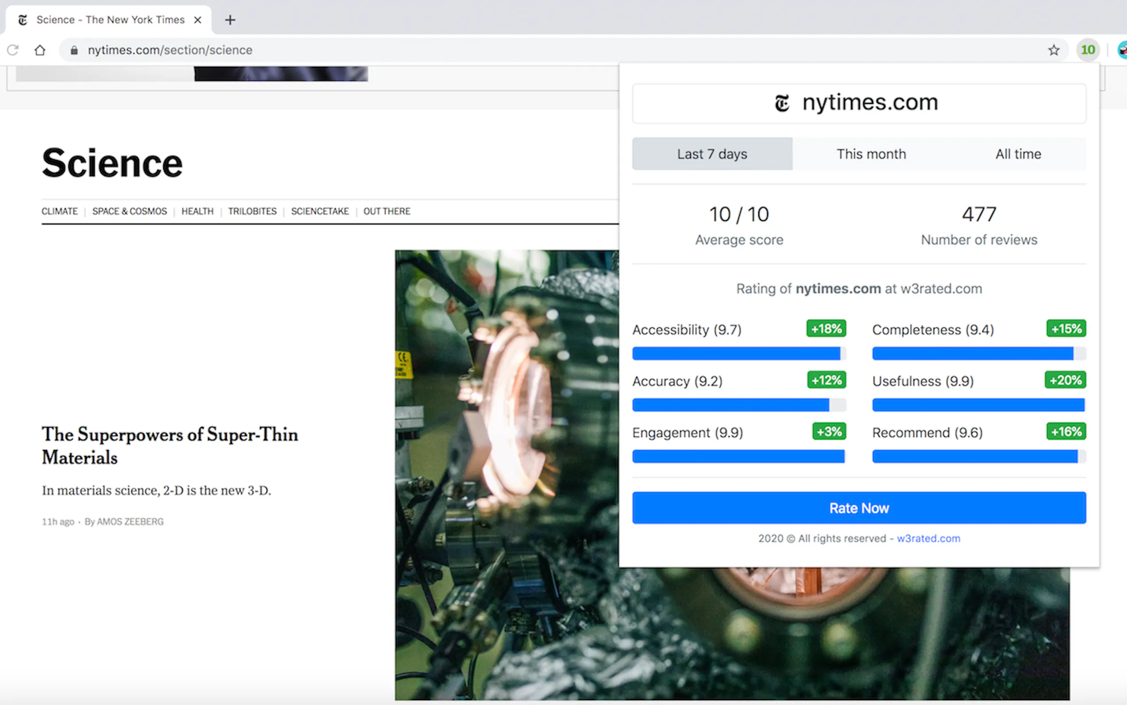Click the Engagement progress bar

[x=739, y=456]
